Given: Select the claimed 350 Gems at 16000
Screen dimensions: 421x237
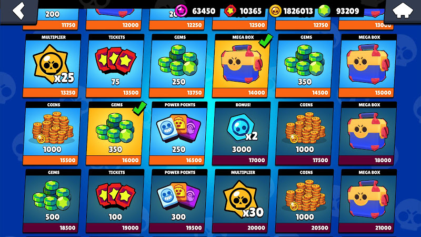Looking at the screenshot, I should pyautogui.click(x=115, y=133).
